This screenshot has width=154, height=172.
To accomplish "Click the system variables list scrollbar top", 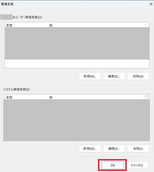I will pyautogui.click(x=147, y=97).
